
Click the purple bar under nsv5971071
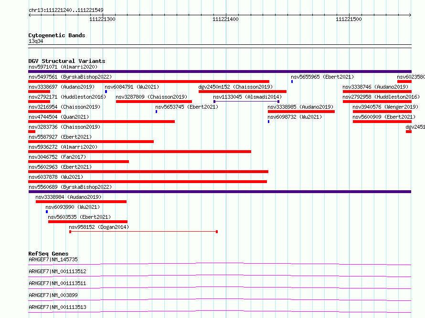(220, 72)
